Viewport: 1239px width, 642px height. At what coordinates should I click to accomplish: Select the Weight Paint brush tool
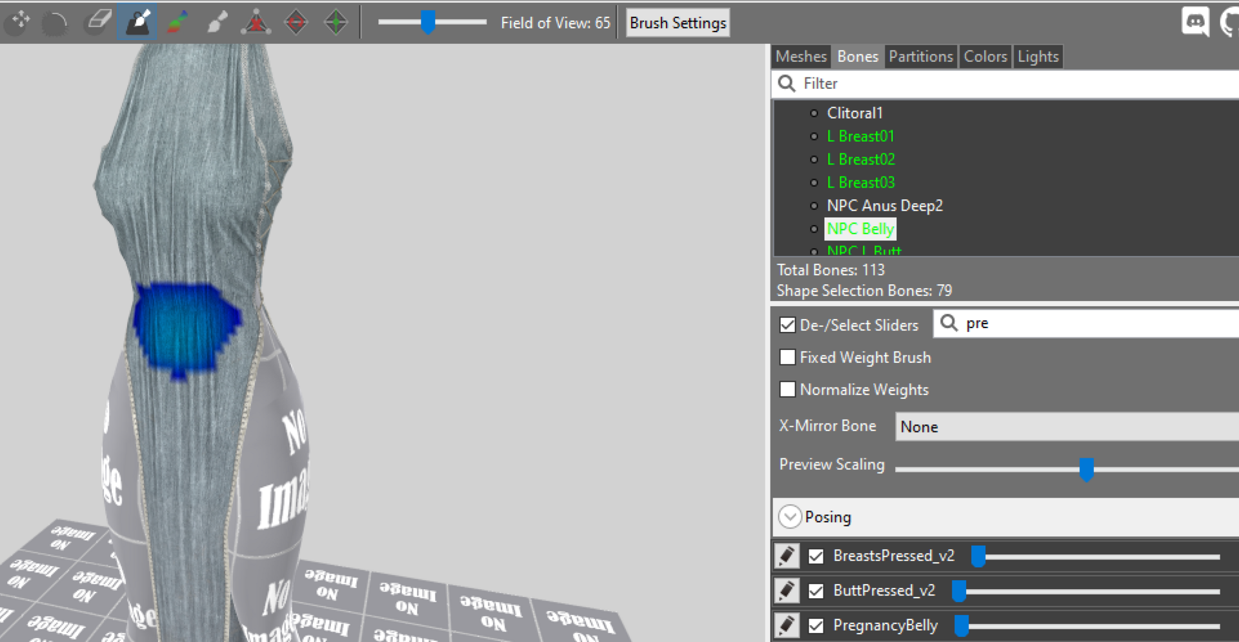pyautogui.click(x=137, y=22)
